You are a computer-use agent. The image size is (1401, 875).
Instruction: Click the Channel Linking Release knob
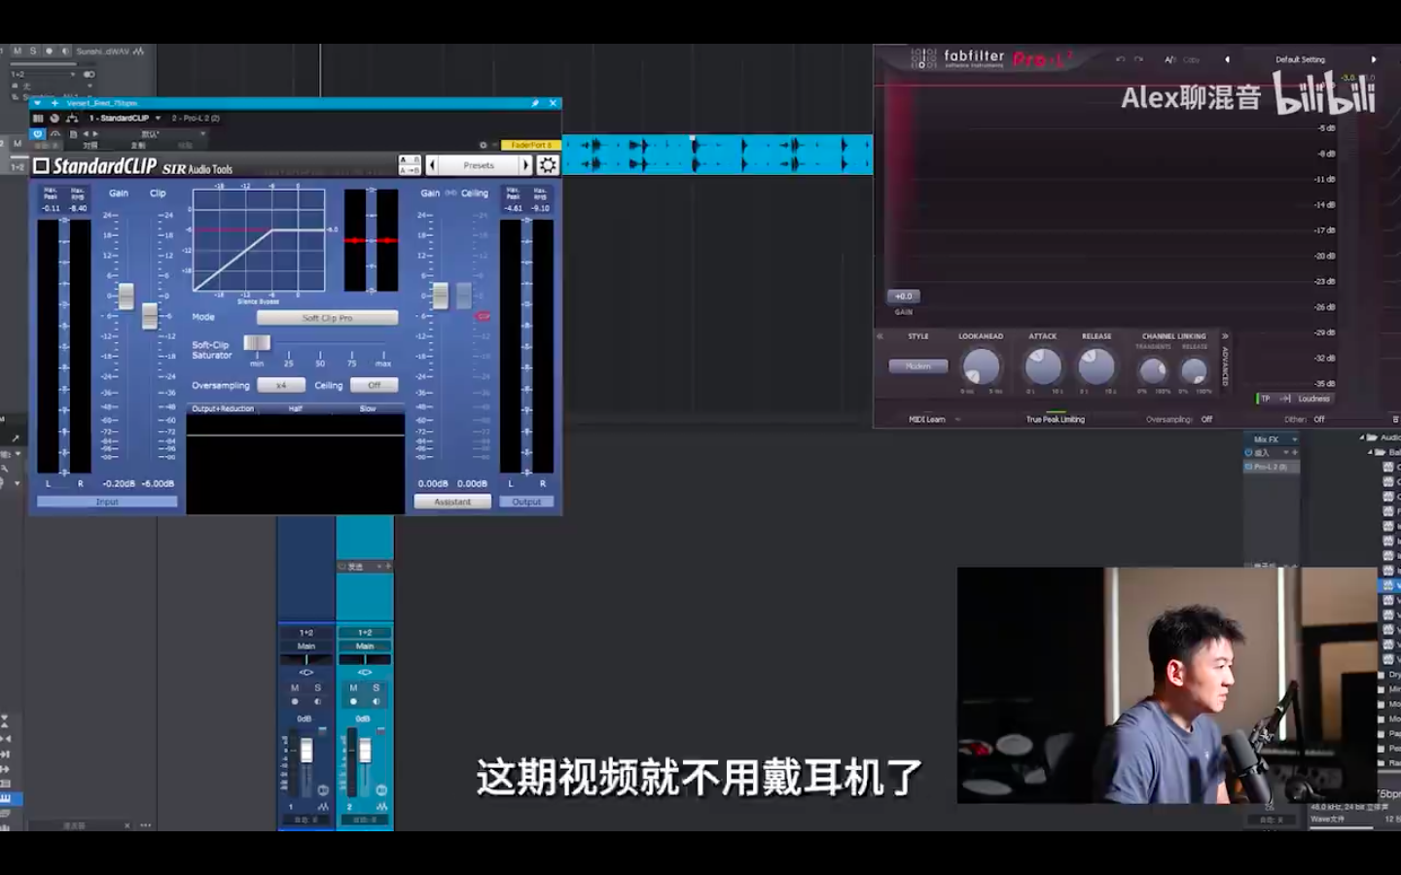pyautogui.click(x=1194, y=370)
